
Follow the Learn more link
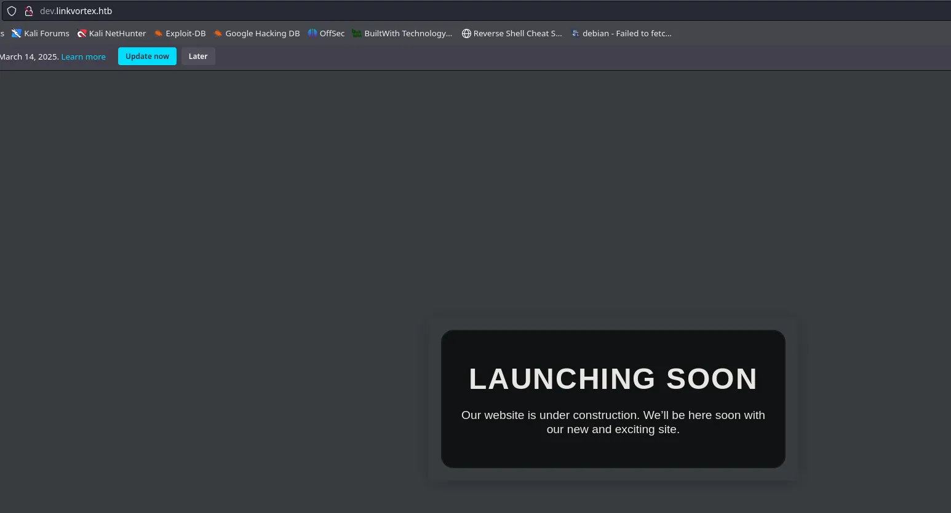[83, 57]
